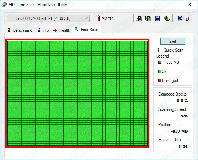198x160 pixels.
Task: Click the copy screenshot toolbar icon
Action: click(x=148, y=18)
